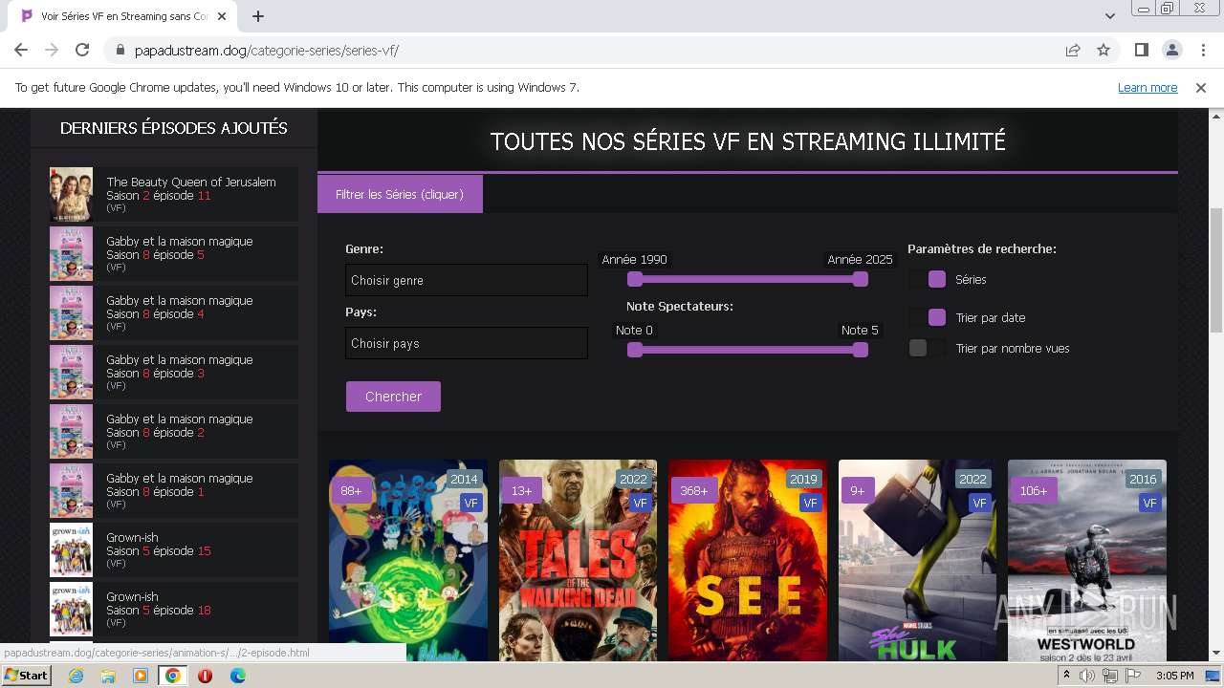Screen dimensions: 1224x688
Task: Open Gabby et la maison magique episode 3
Action: 174,373
